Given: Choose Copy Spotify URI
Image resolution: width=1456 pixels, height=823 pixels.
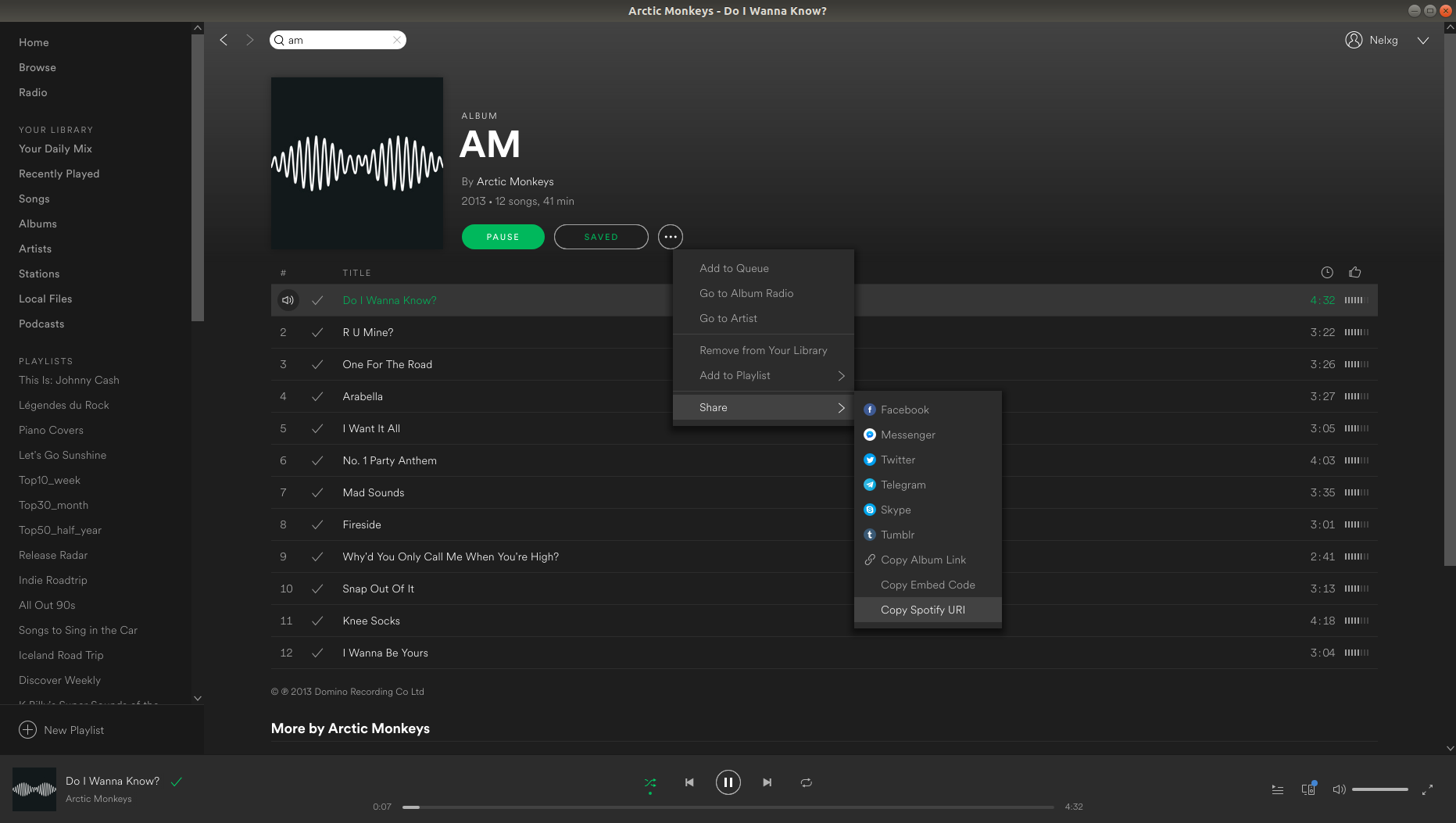Looking at the screenshot, I should (x=923, y=610).
